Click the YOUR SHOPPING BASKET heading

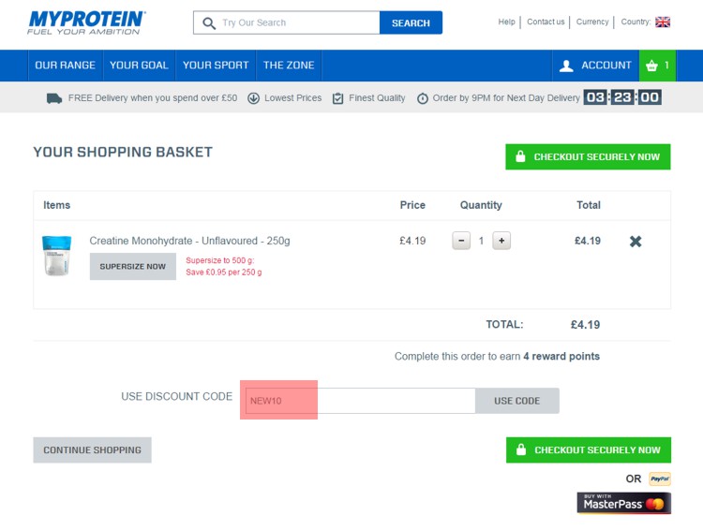pyautogui.click(x=123, y=153)
